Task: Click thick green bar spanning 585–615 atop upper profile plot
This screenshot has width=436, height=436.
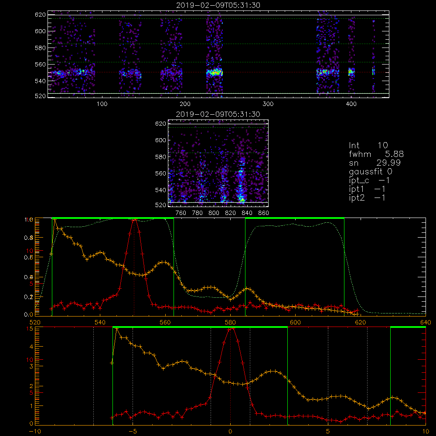Action: tap(295, 218)
